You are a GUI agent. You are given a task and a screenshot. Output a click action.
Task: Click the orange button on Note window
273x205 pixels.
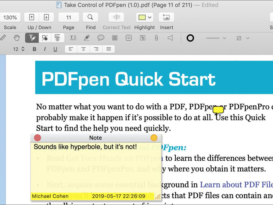pos(154,138)
